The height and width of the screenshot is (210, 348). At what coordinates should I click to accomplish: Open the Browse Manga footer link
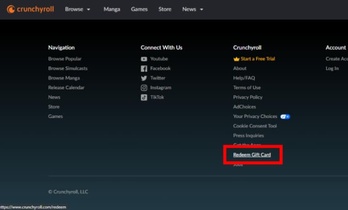[x=64, y=78]
